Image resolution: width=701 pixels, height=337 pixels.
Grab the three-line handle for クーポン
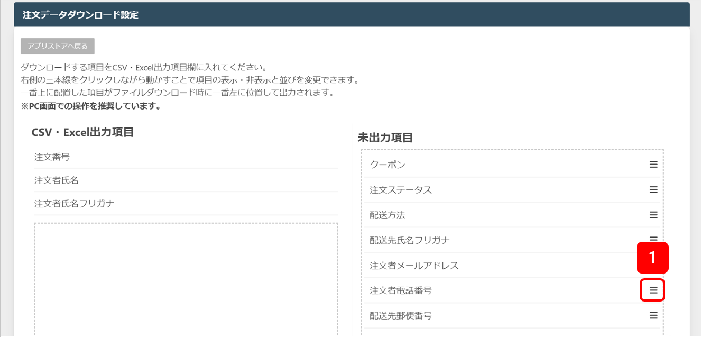[x=653, y=165]
